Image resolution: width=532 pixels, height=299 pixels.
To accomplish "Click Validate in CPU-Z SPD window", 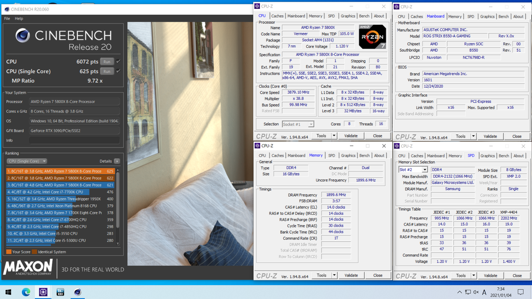I will point(490,276).
